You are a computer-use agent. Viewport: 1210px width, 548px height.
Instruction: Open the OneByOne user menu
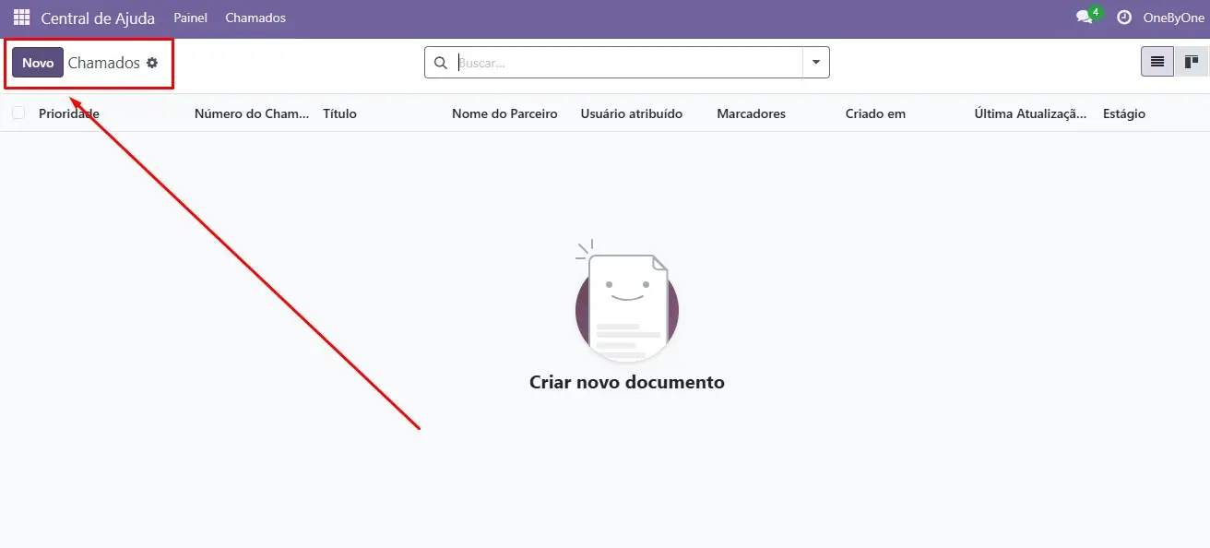click(1173, 18)
